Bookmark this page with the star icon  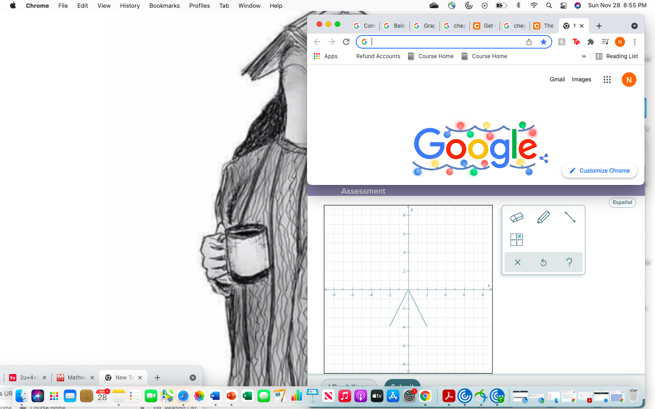pyautogui.click(x=544, y=41)
